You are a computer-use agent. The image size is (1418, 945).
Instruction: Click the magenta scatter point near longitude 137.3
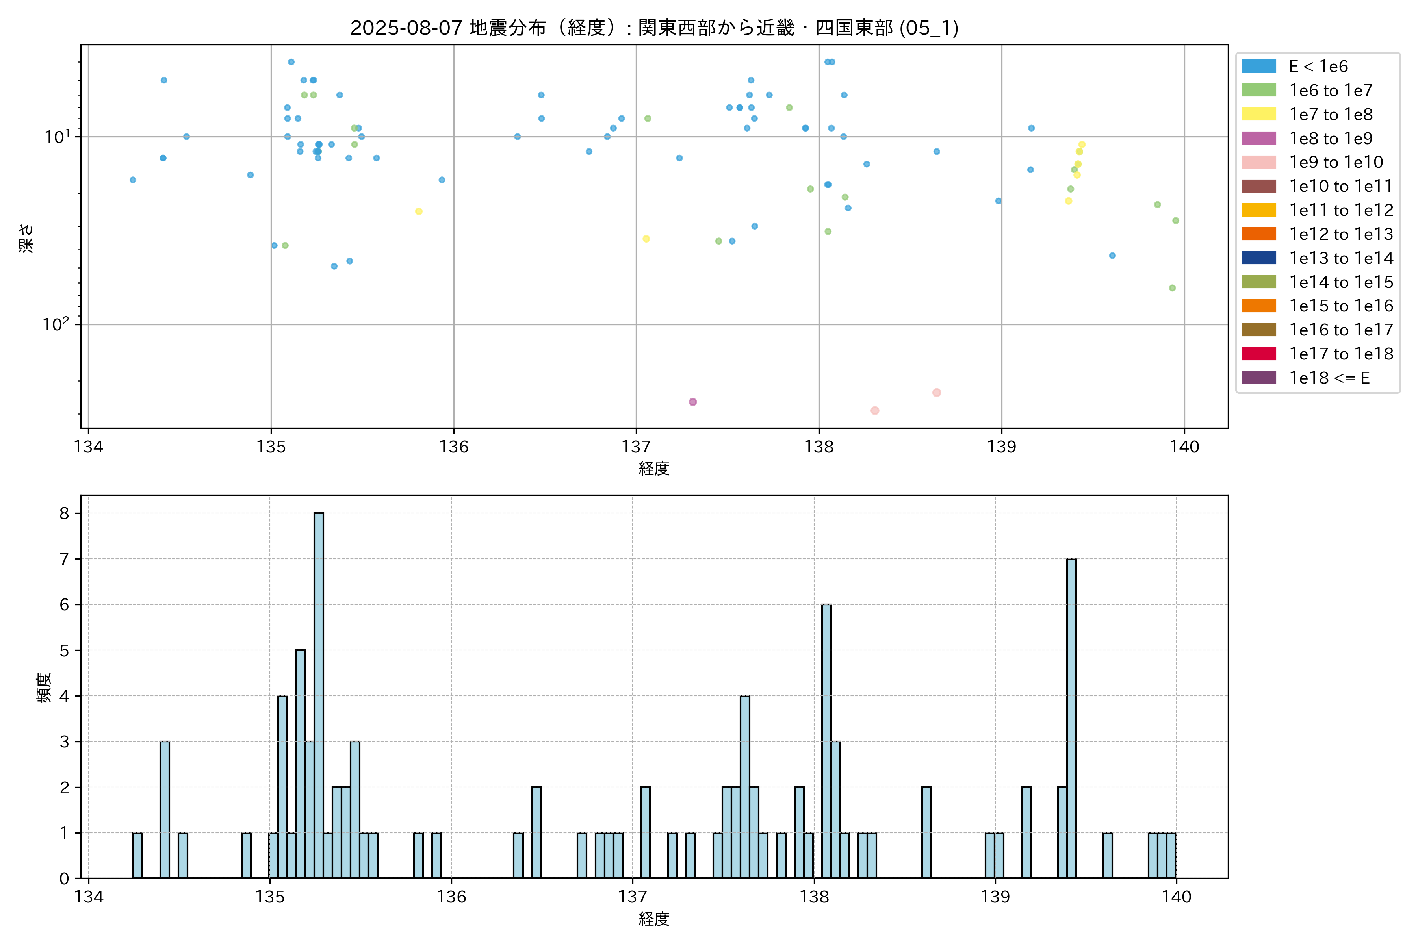693,402
